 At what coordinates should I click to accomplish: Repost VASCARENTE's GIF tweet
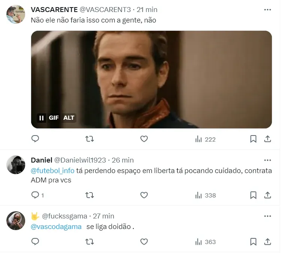[90, 139]
